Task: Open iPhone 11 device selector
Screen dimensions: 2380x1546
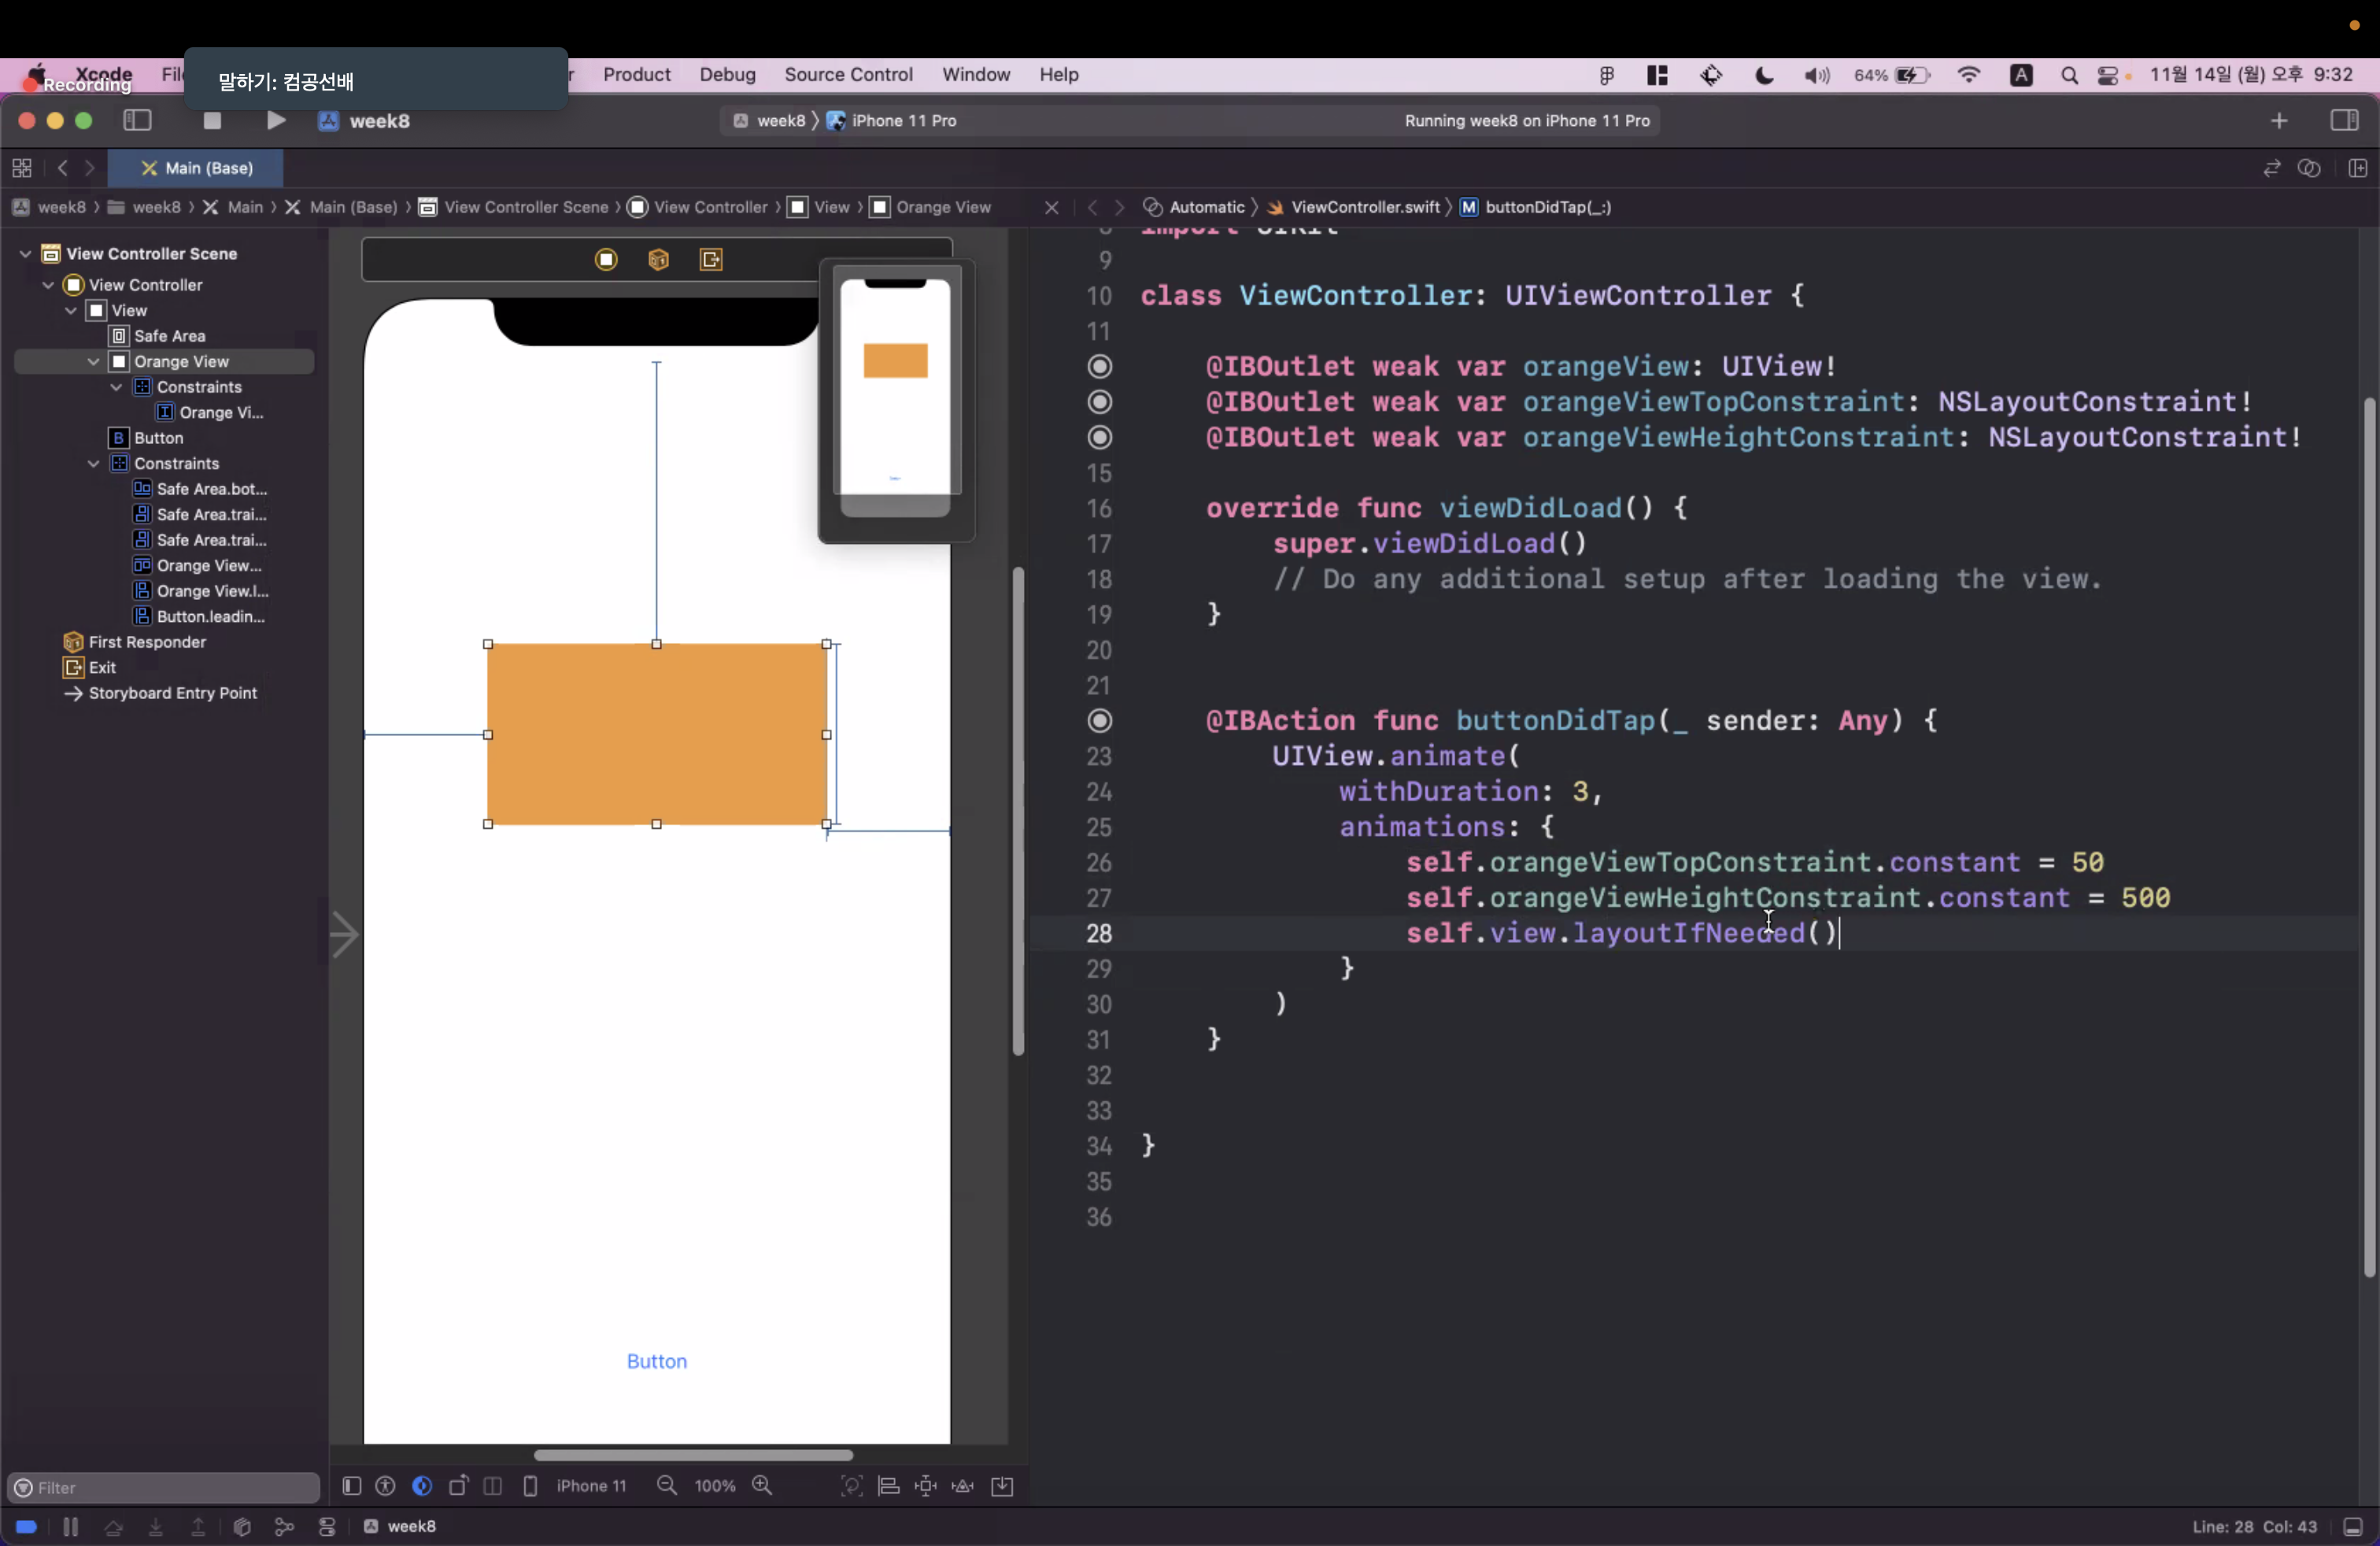Action: [591, 1486]
